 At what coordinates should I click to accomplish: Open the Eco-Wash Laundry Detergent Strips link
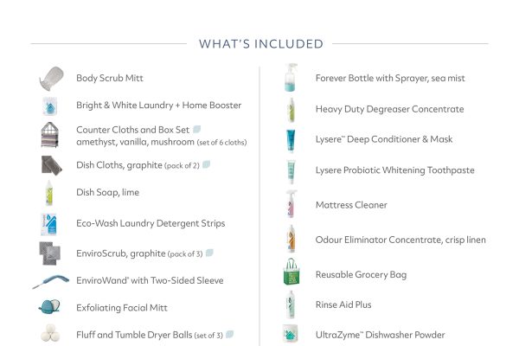(x=151, y=223)
